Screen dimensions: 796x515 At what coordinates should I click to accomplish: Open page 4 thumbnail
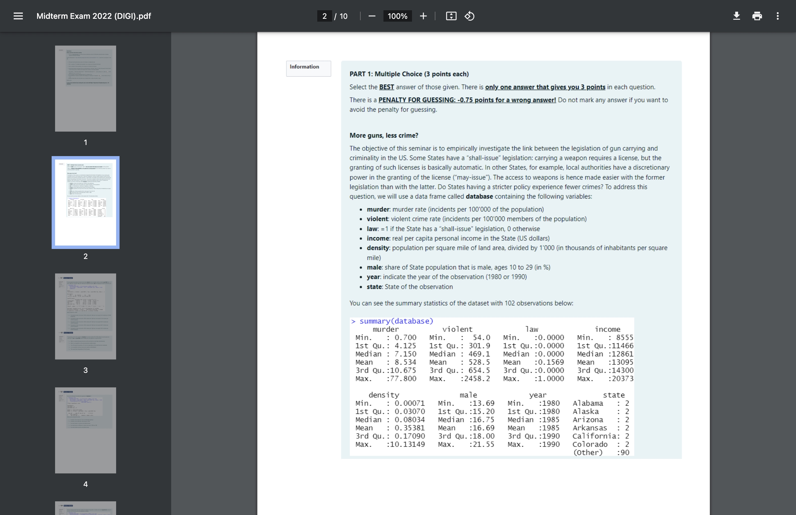(86, 430)
